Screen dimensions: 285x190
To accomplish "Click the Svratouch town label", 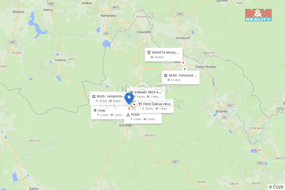I will coord(183,38).
